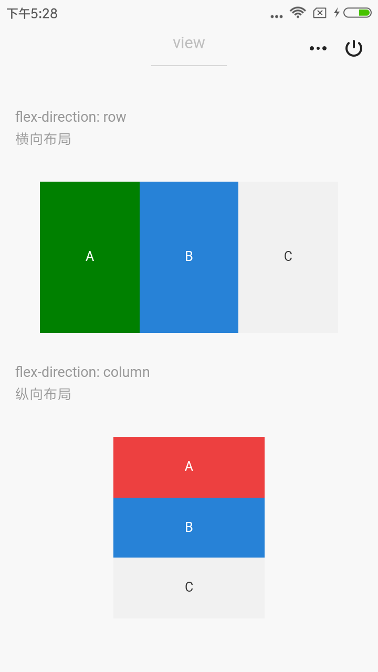The height and width of the screenshot is (672, 378).
Task: Tap the "view" page title
Action: [x=189, y=43]
